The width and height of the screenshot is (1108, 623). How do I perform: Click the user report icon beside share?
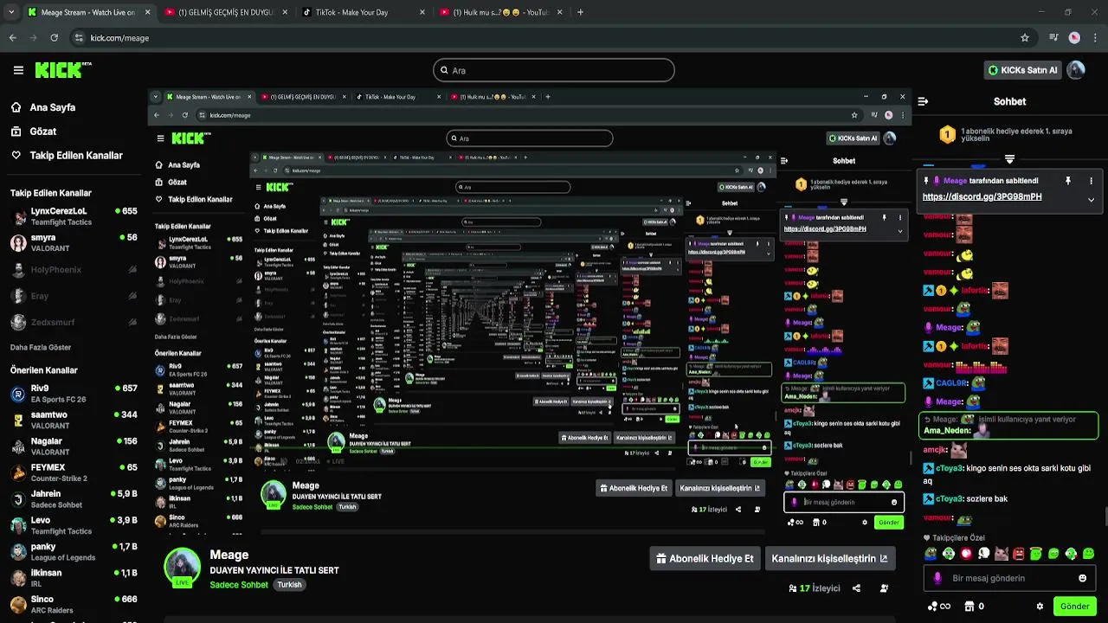(884, 588)
